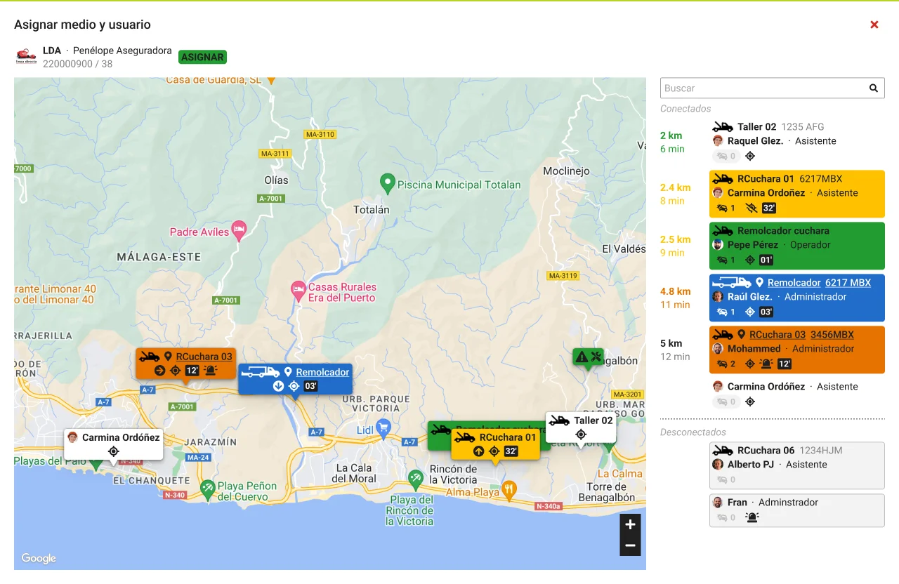Image resolution: width=899 pixels, height=584 pixels.
Task: Click Piscina Municipal Totalan map pin
Action: (387, 185)
